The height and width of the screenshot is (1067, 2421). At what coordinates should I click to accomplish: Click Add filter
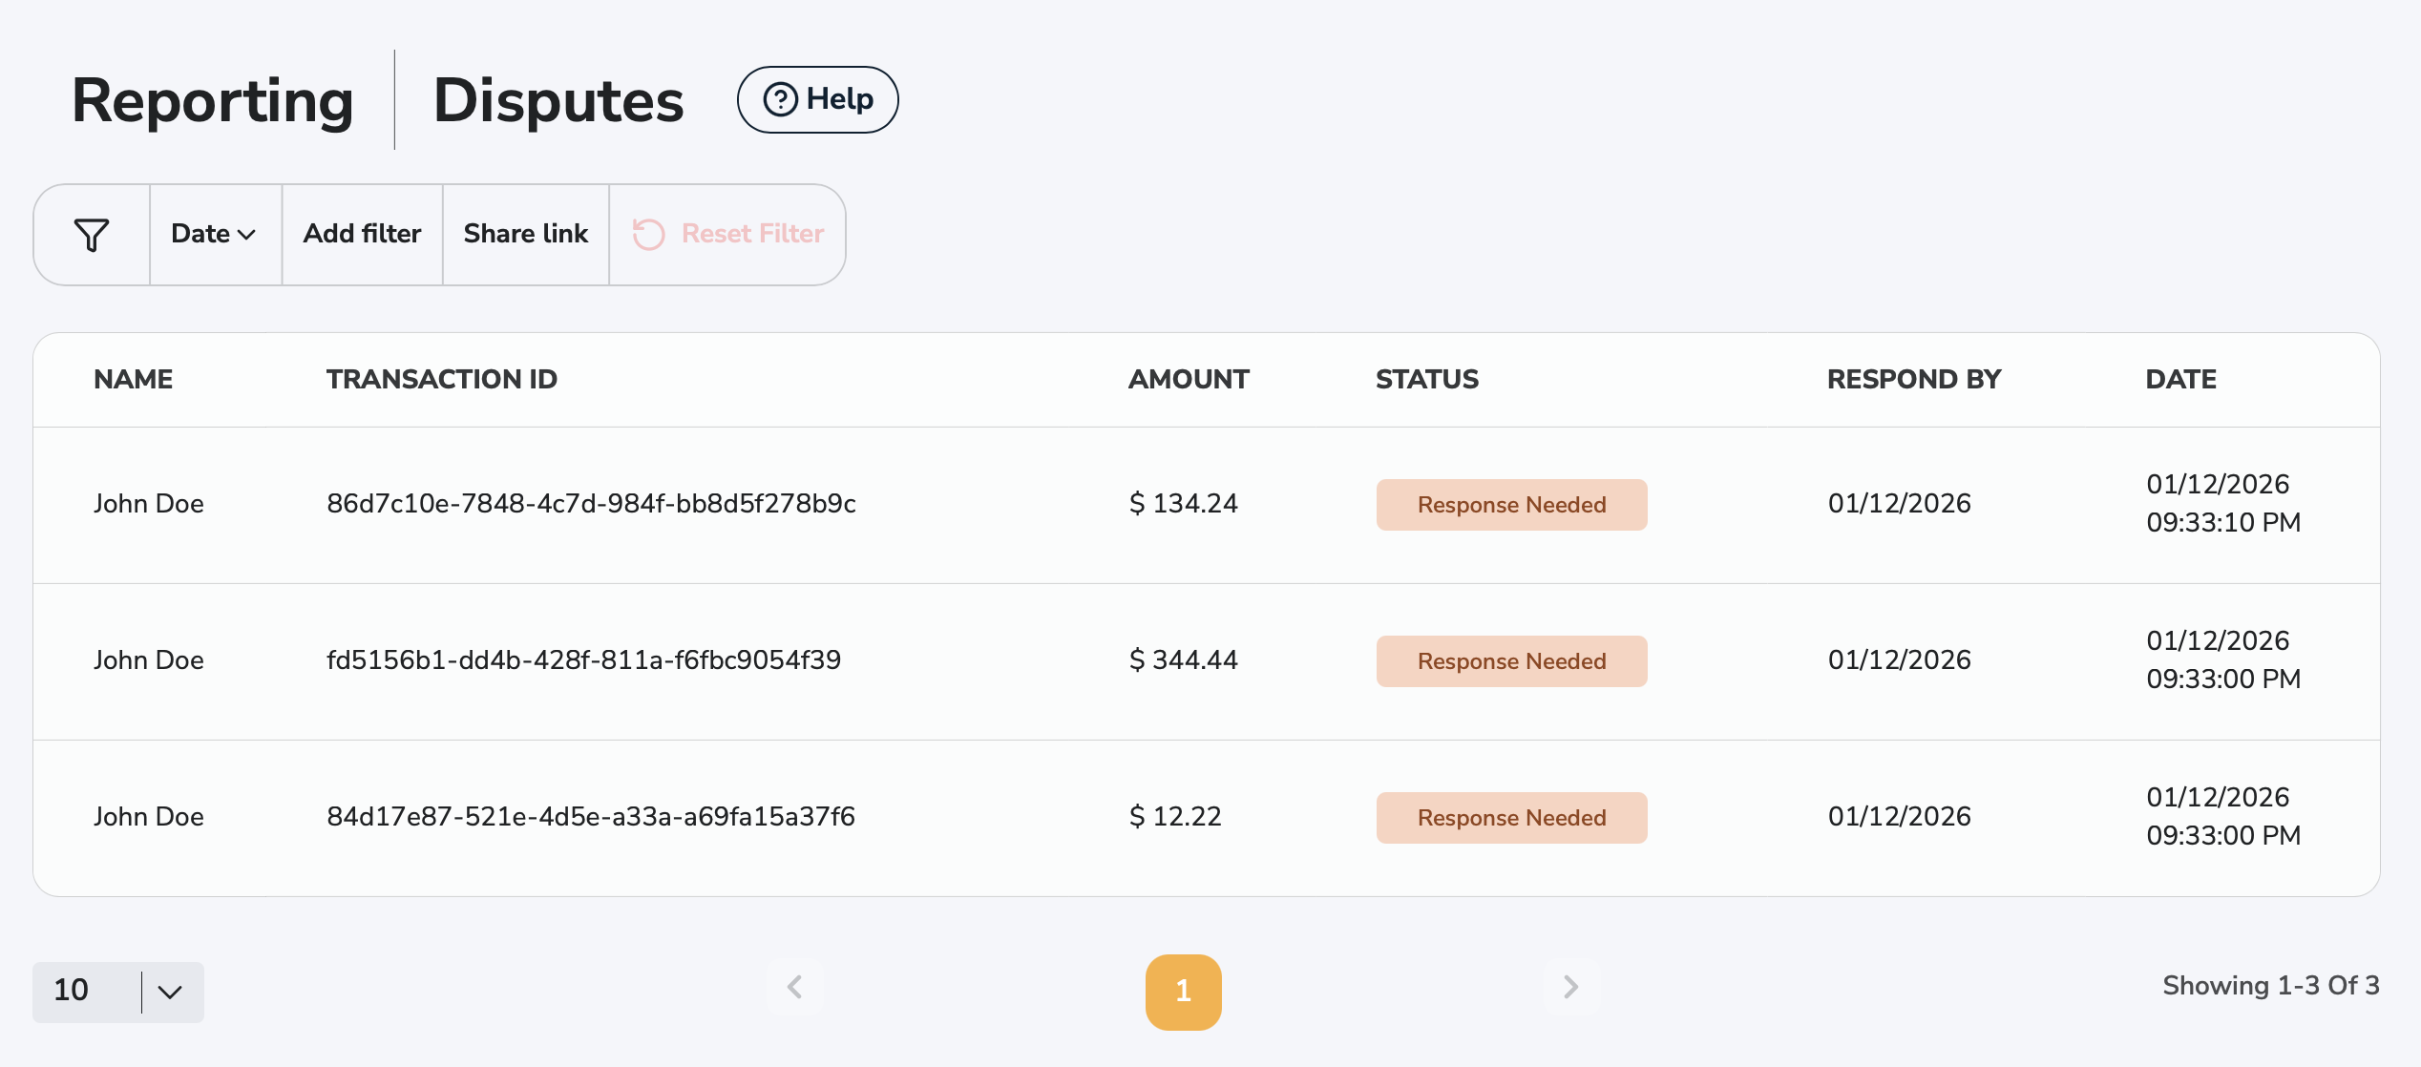click(x=362, y=235)
